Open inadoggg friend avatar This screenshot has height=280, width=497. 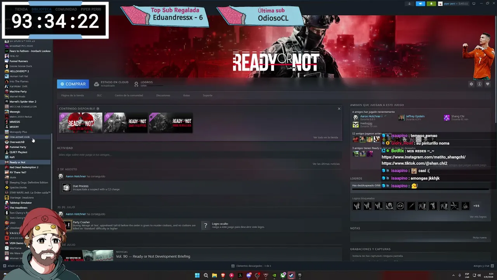(355, 125)
